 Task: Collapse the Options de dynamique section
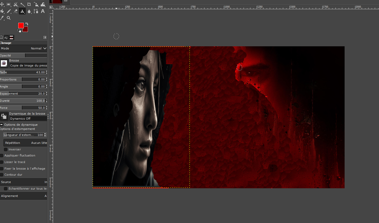click(2, 125)
